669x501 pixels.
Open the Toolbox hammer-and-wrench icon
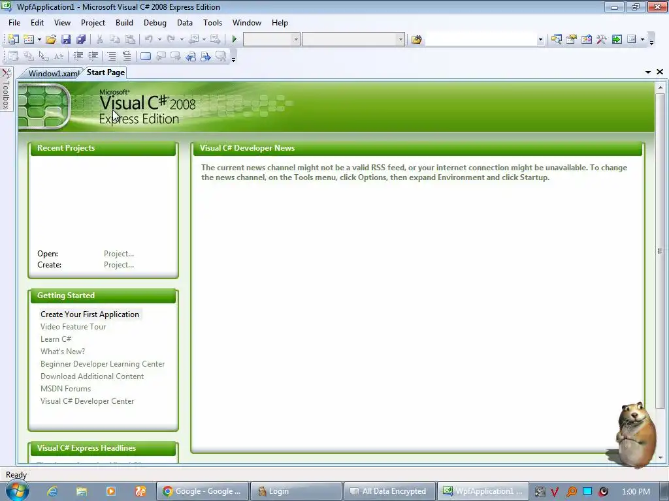click(602, 39)
